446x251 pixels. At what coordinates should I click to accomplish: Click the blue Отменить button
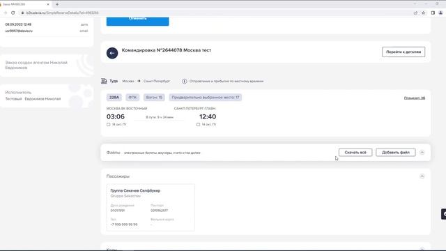pos(137,21)
